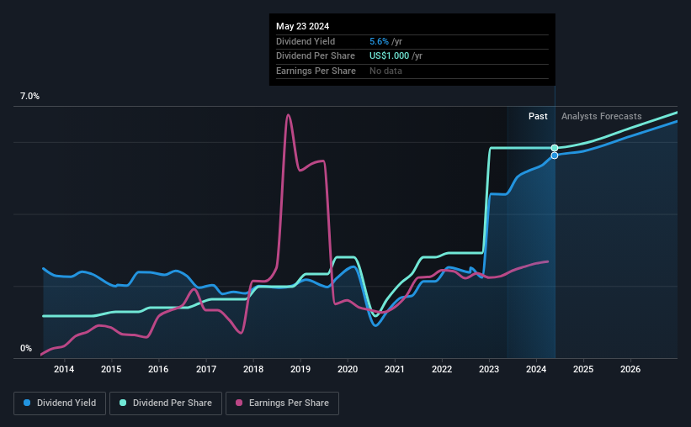Click the 2022 x-axis label
The height and width of the screenshot is (427, 691).
pyautogui.click(x=442, y=369)
